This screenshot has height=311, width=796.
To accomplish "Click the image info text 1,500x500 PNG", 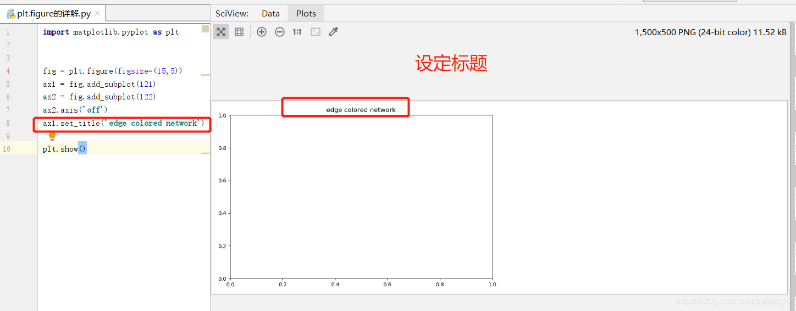I will pyautogui.click(x=711, y=32).
